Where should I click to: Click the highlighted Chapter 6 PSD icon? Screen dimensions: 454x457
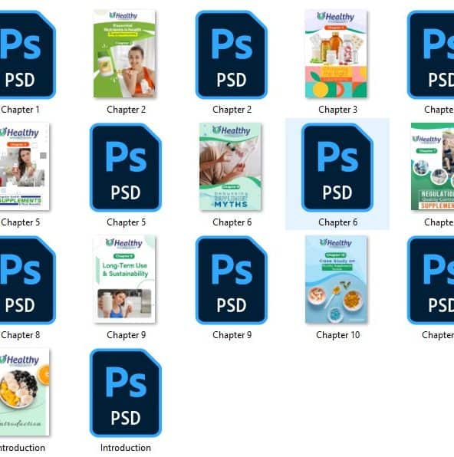pyautogui.click(x=337, y=167)
